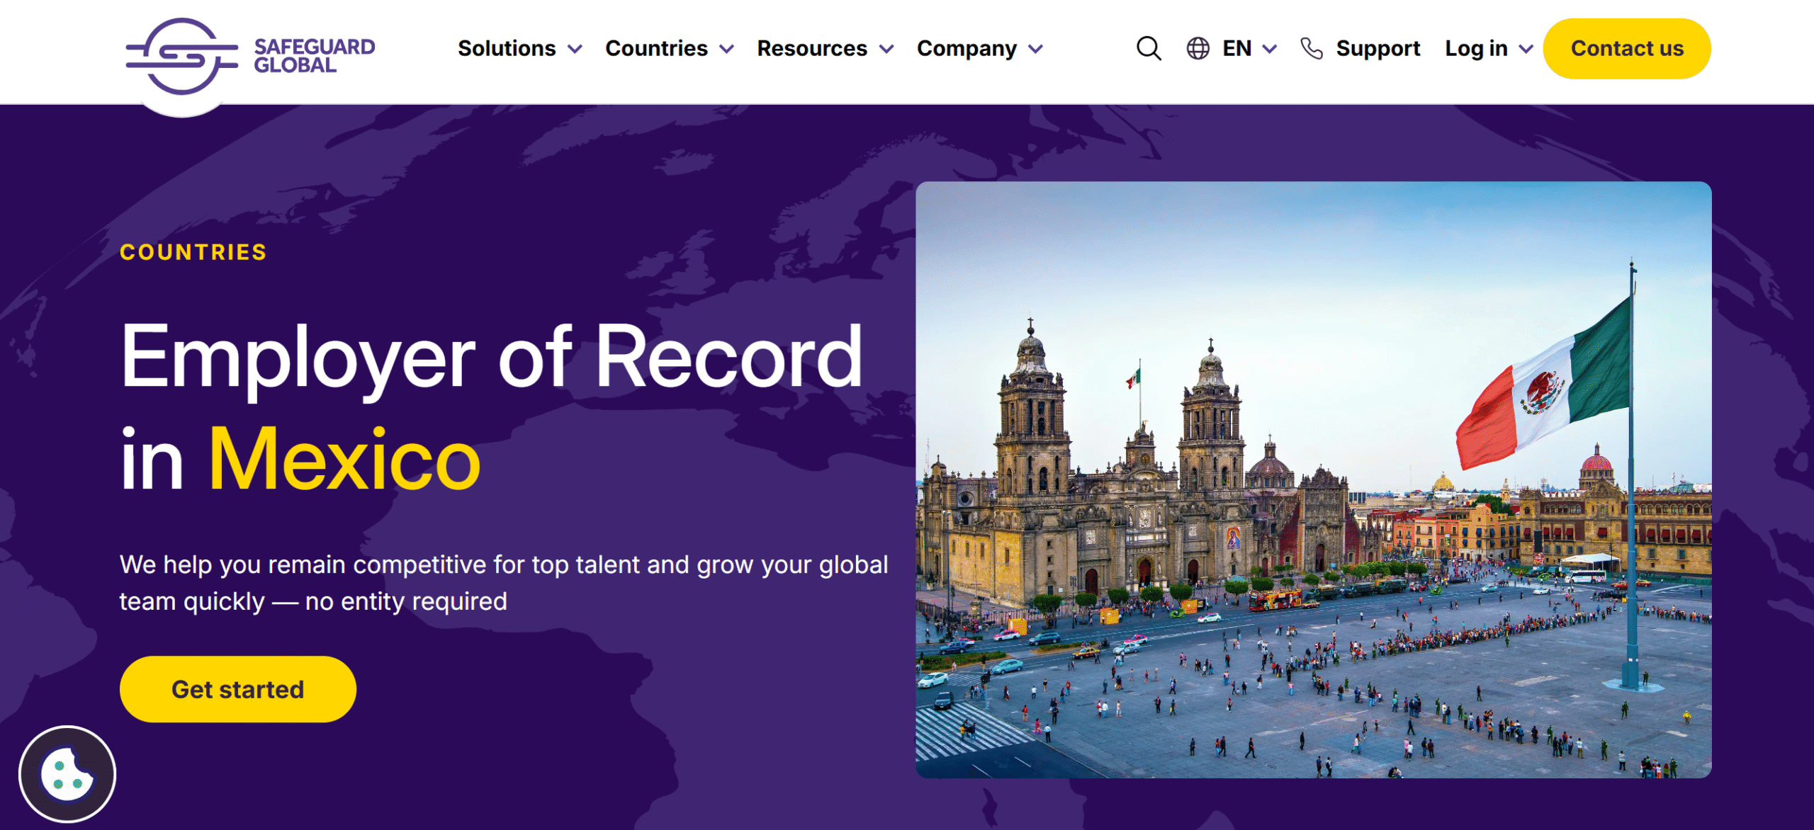This screenshot has height=830, width=1814.
Task: Open the EN language selector chevron
Action: (1270, 50)
